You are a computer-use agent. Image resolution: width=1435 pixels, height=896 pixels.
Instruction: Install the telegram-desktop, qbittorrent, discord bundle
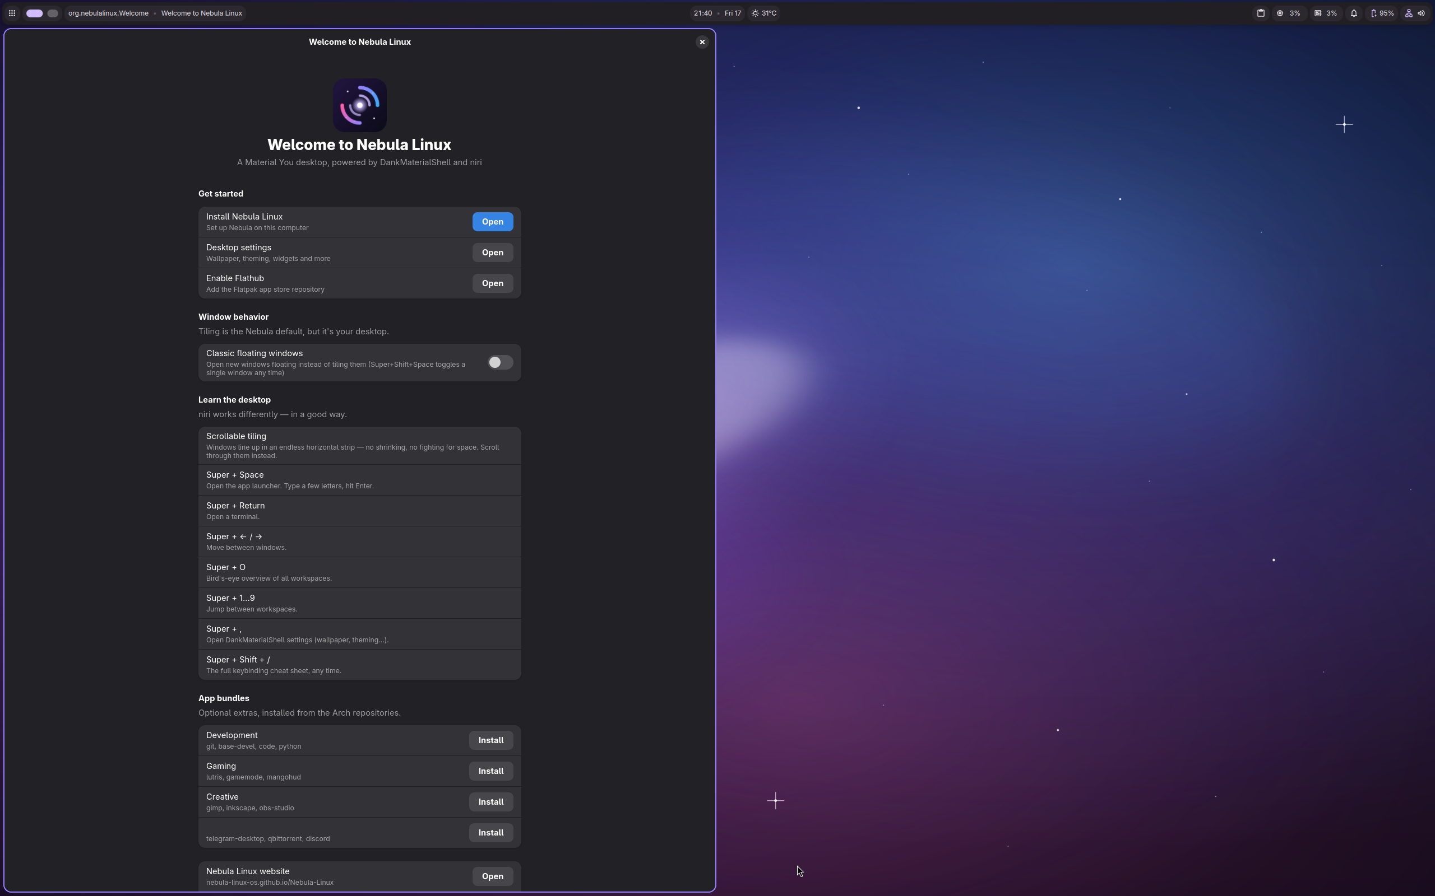click(x=491, y=833)
